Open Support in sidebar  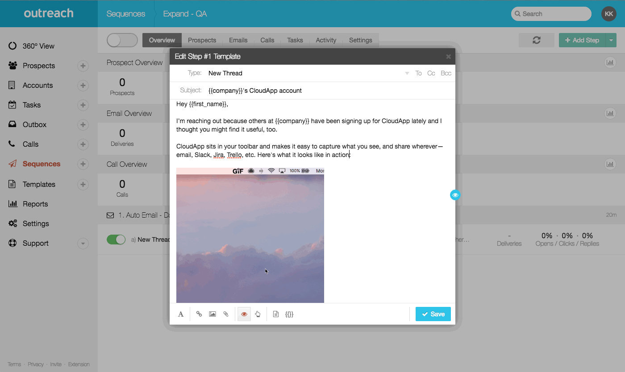(35, 243)
